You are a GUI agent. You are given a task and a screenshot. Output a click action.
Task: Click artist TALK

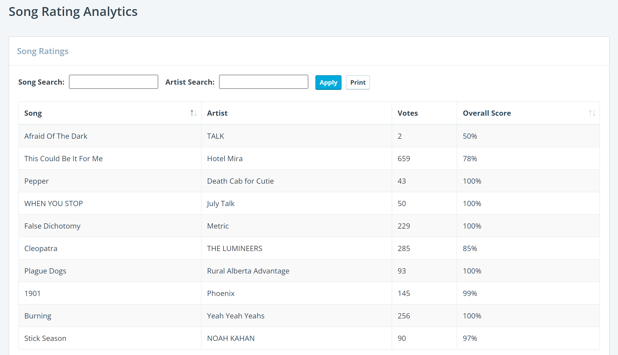[x=215, y=136]
